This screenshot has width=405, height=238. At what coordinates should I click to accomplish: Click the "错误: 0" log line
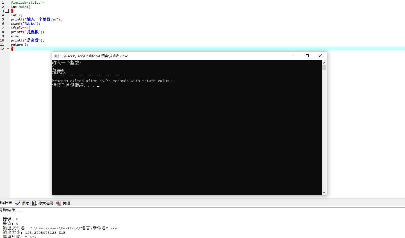click(x=11, y=219)
